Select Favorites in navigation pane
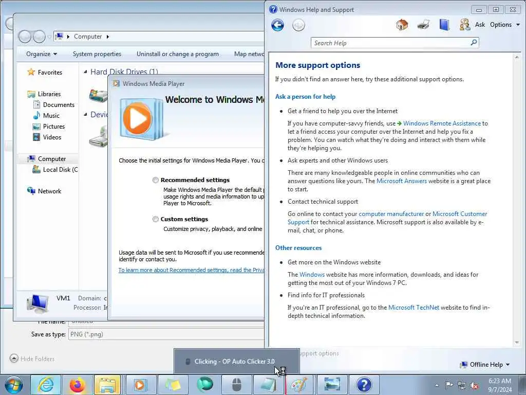Viewport: 526px width, 395px height. [x=50, y=72]
